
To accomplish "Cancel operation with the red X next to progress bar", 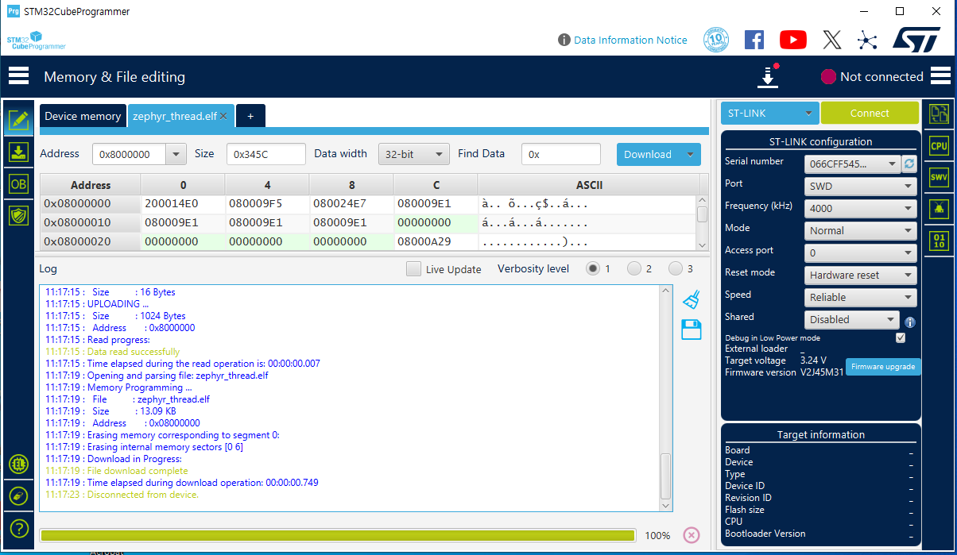I will click(x=692, y=535).
